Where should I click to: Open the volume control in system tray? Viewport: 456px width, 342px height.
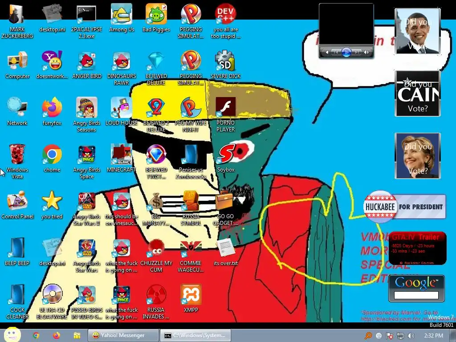tap(411, 336)
